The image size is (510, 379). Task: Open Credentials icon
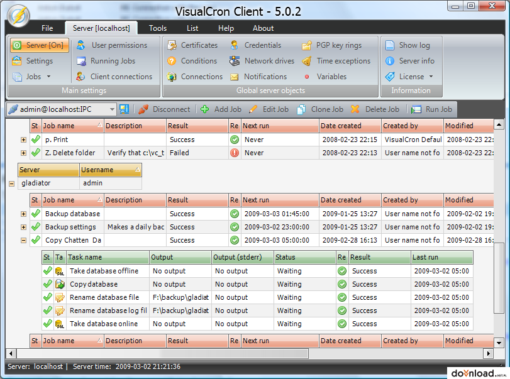coord(234,45)
